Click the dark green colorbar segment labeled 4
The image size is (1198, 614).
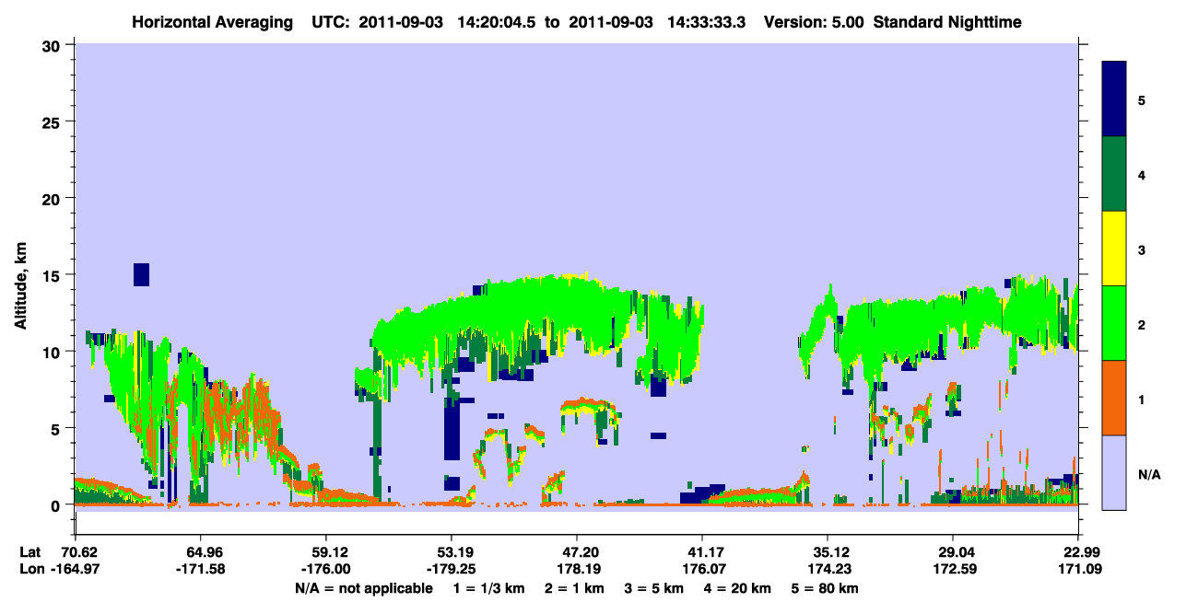point(1114,174)
